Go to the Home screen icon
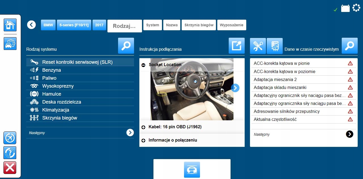 click(10, 25)
